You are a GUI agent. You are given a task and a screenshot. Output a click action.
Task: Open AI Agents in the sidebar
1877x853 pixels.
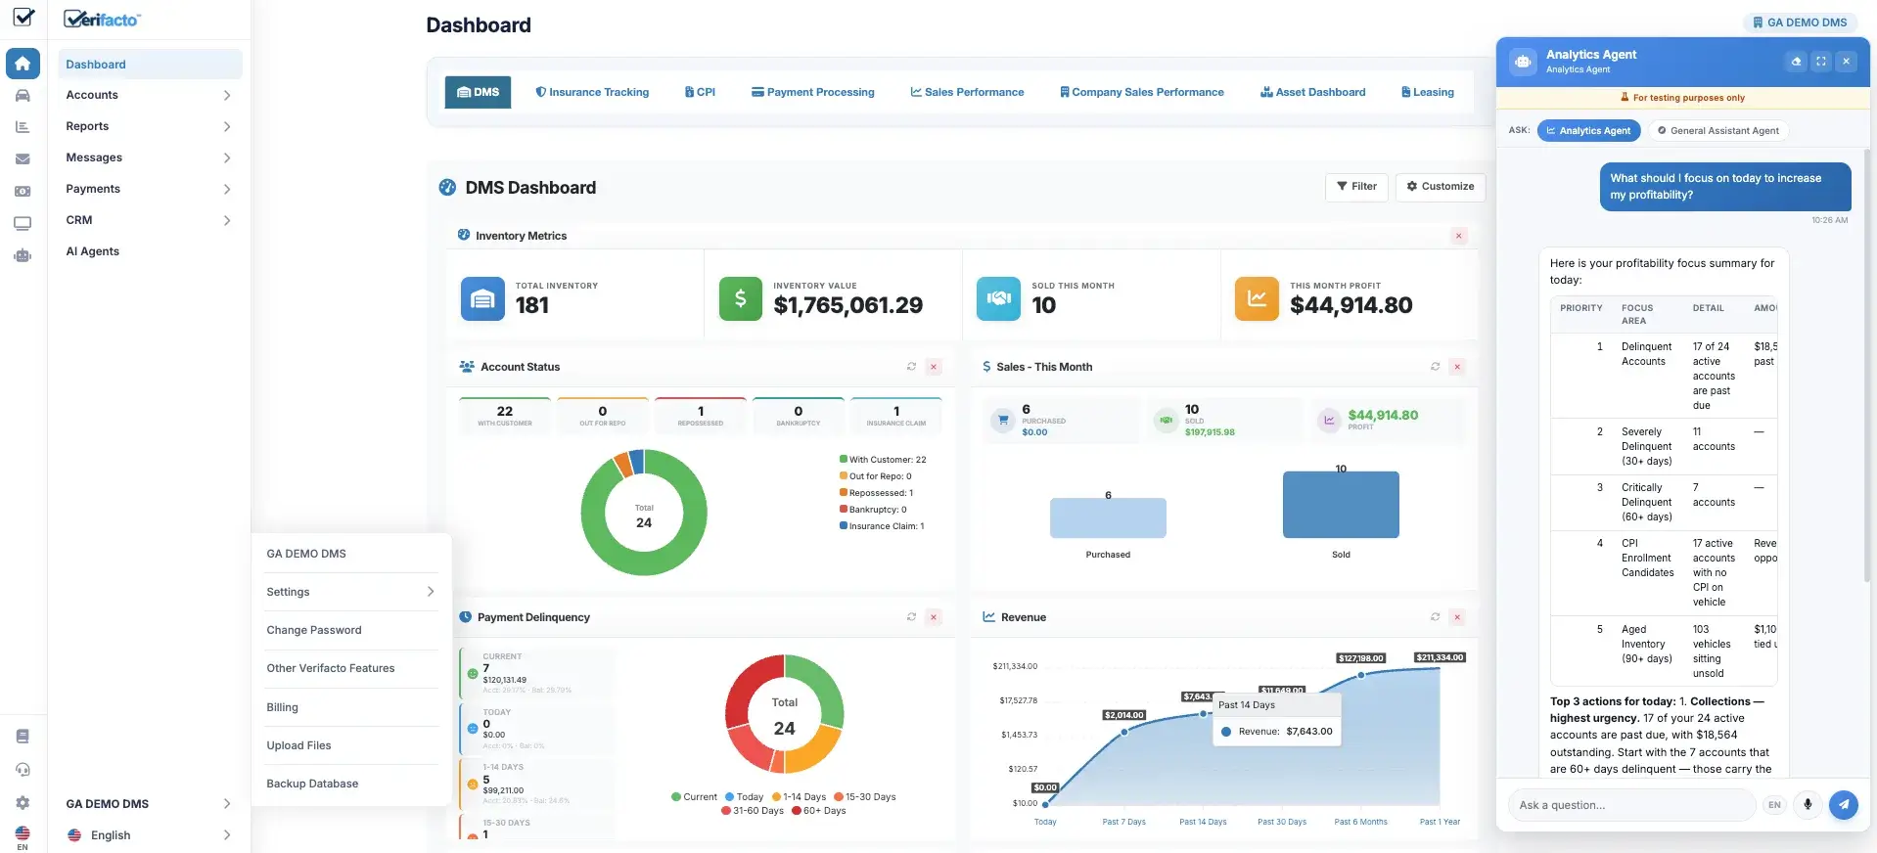click(x=149, y=251)
